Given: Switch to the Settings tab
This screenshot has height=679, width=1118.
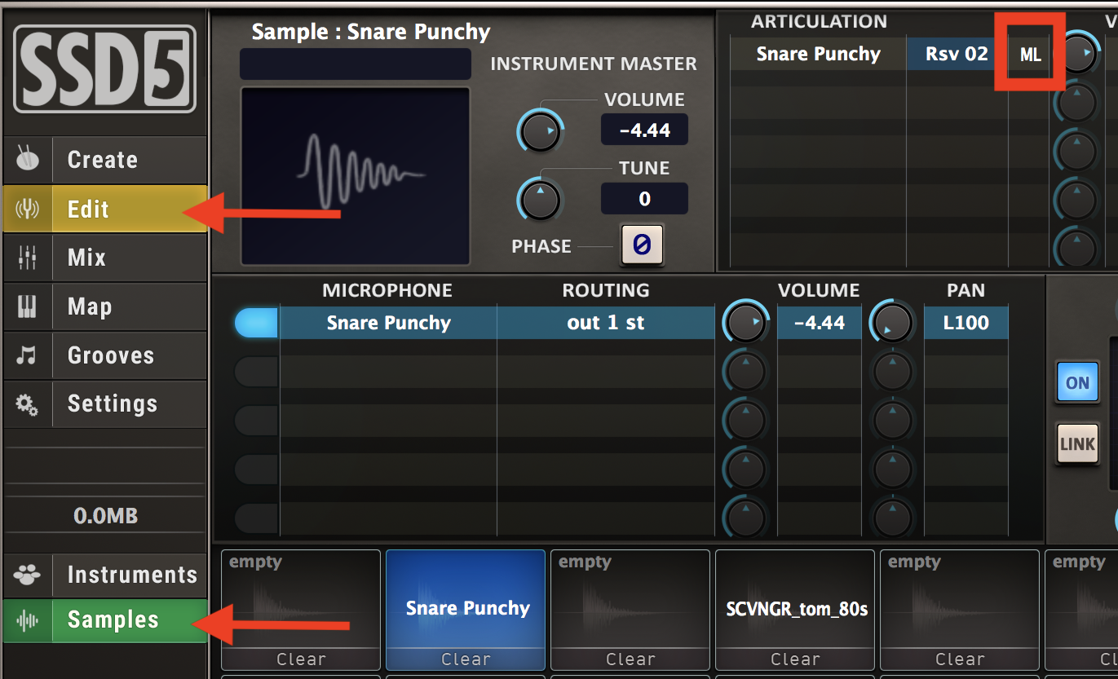Looking at the screenshot, I should tap(104, 404).
